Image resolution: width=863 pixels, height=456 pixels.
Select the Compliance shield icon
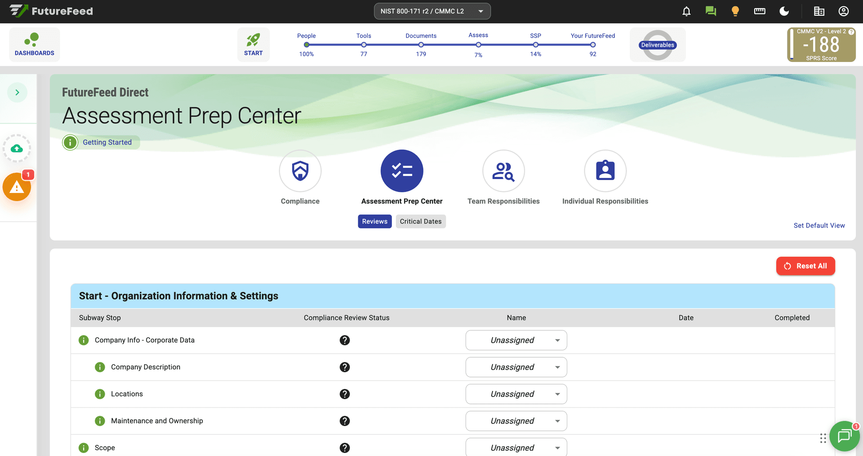pos(300,171)
